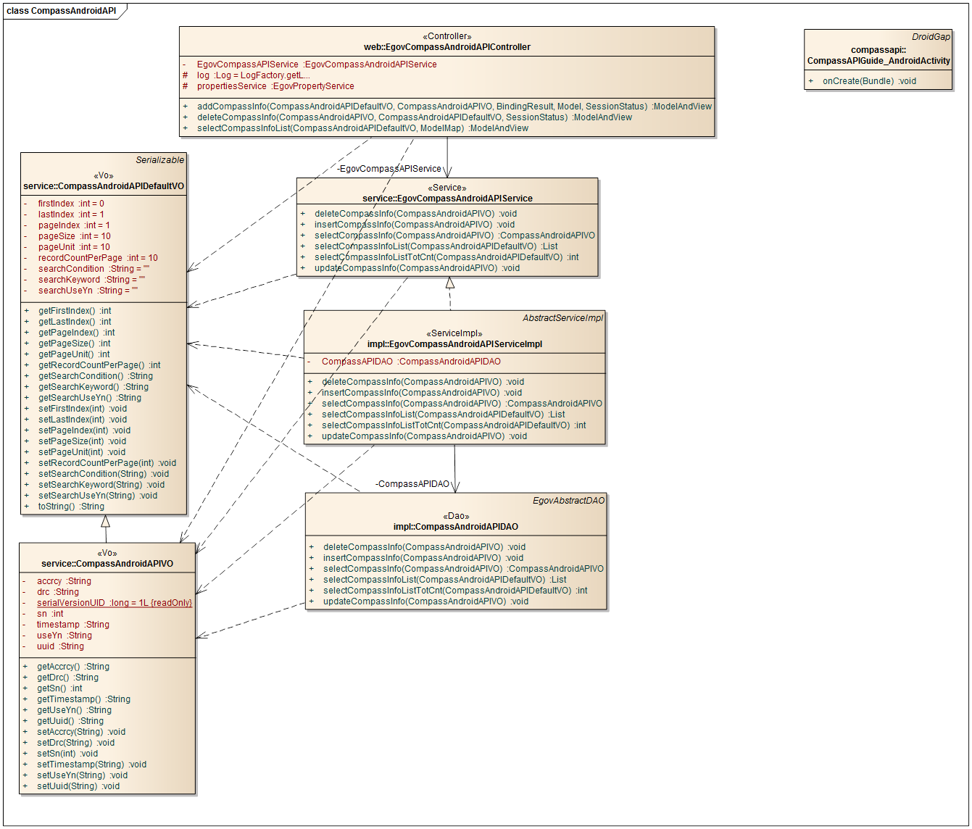Click the selectCompassInfoList method in the Controller class
Screen dimensions: 972x829
tap(362, 128)
